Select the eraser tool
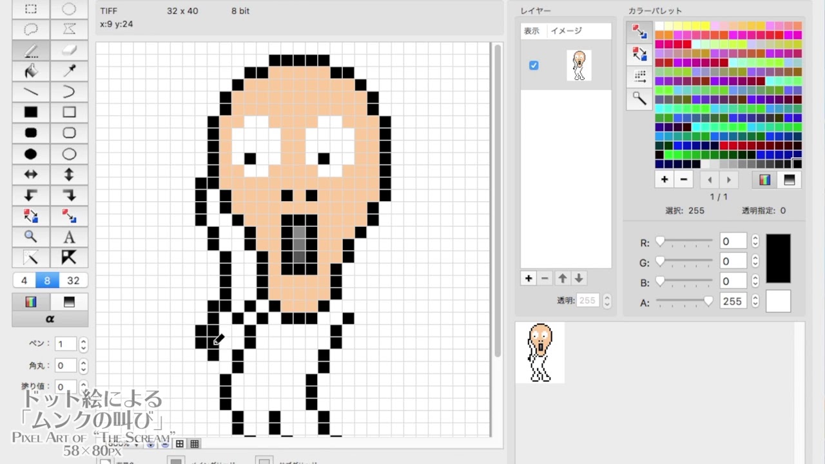Screen dimensions: 825x464 tap(69, 50)
